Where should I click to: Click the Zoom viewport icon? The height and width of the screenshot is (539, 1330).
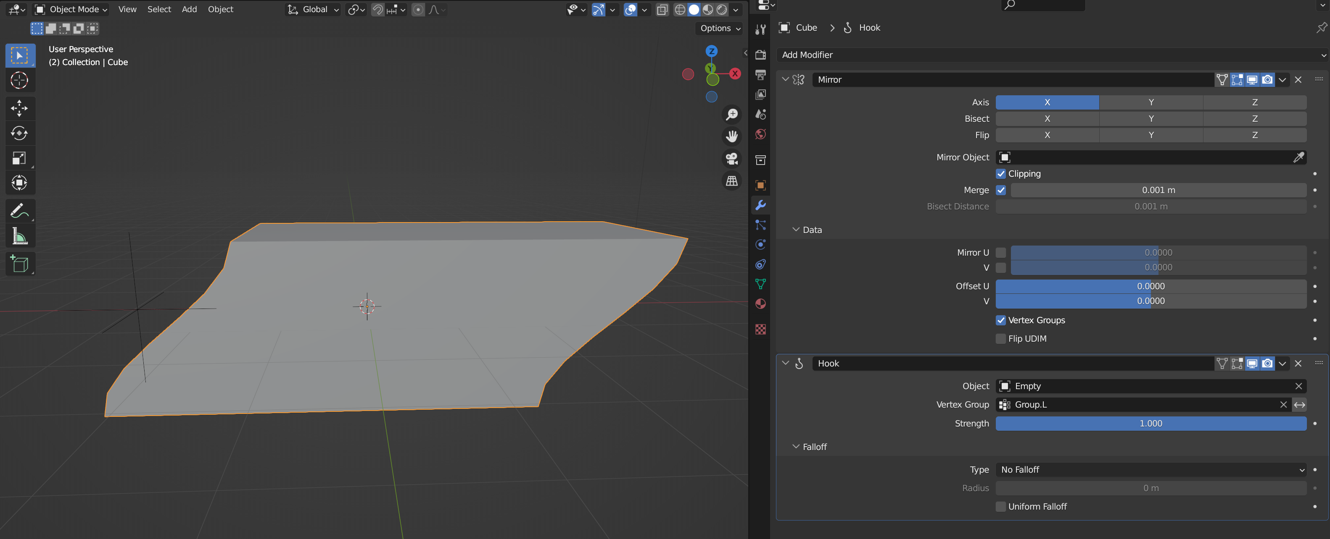(731, 114)
